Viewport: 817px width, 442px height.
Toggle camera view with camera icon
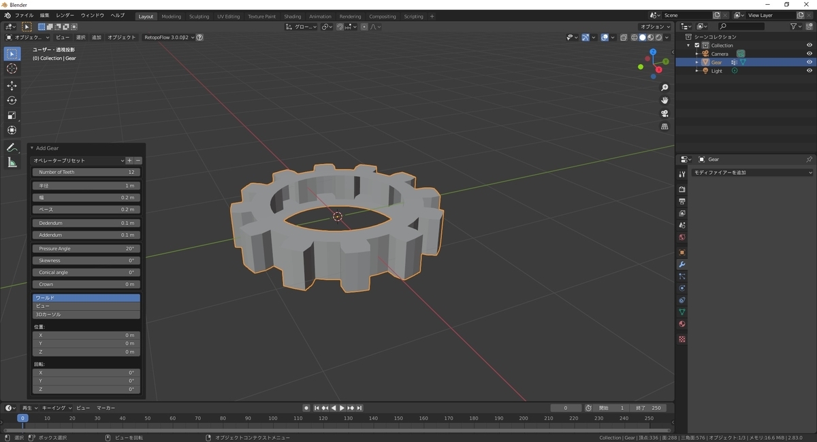[x=665, y=114]
